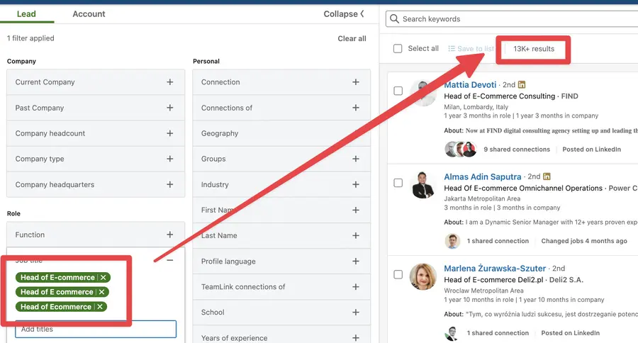Click Almas's shared connection avatar
Image resolution: width=638 pixels, height=343 pixels.
pos(452,241)
